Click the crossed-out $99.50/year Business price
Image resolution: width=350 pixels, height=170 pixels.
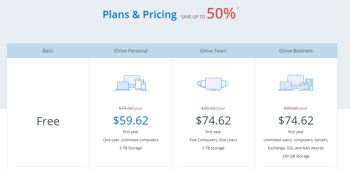coord(296,108)
